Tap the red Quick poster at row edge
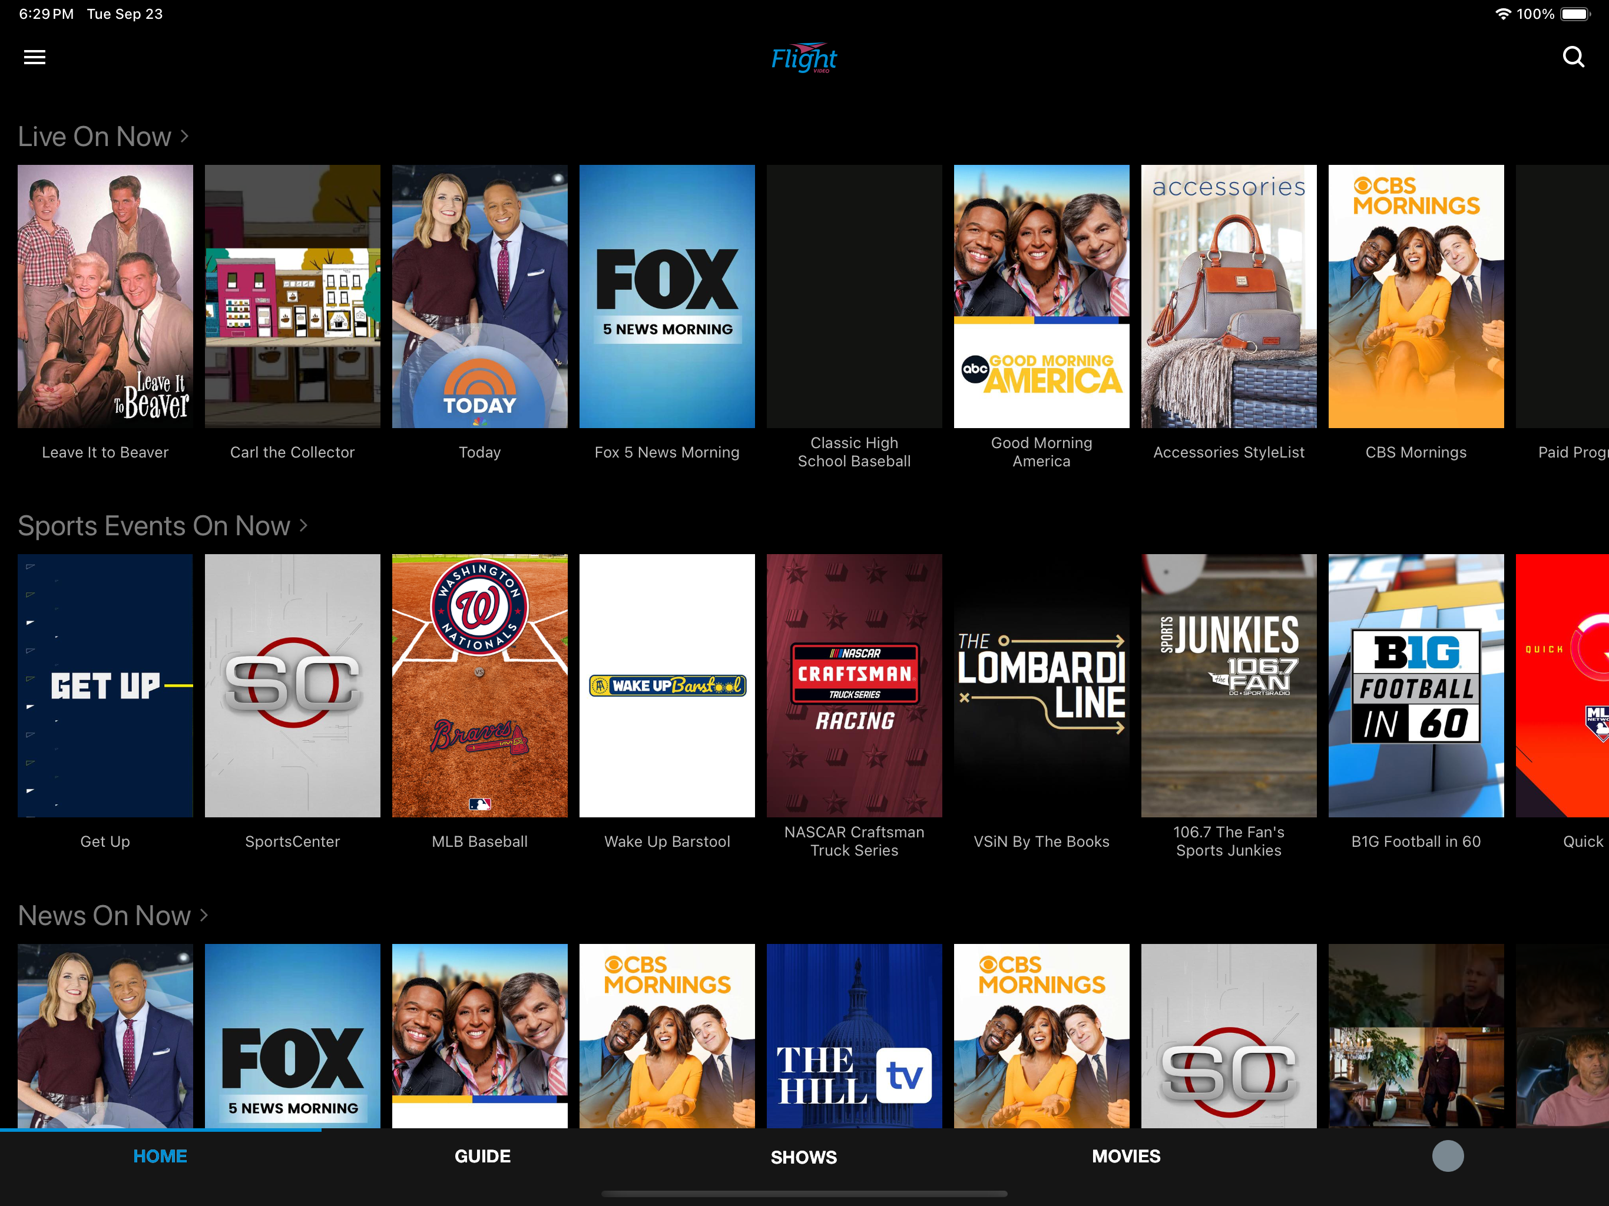This screenshot has width=1609, height=1206. (1562, 686)
